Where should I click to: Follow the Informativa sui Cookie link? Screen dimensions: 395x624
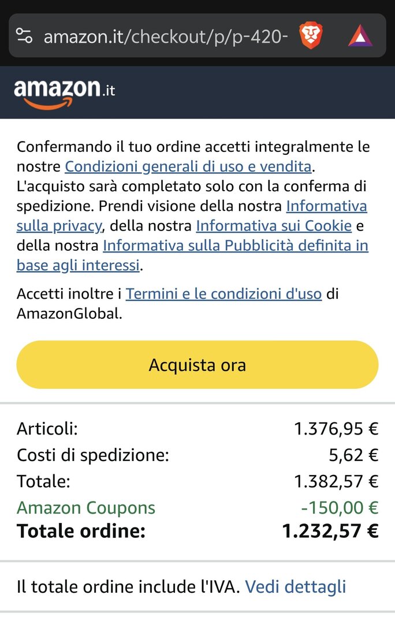[x=274, y=226]
